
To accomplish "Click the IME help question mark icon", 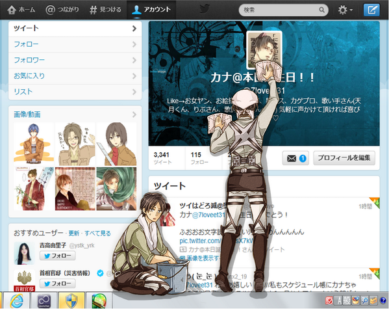I will pos(383,301).
